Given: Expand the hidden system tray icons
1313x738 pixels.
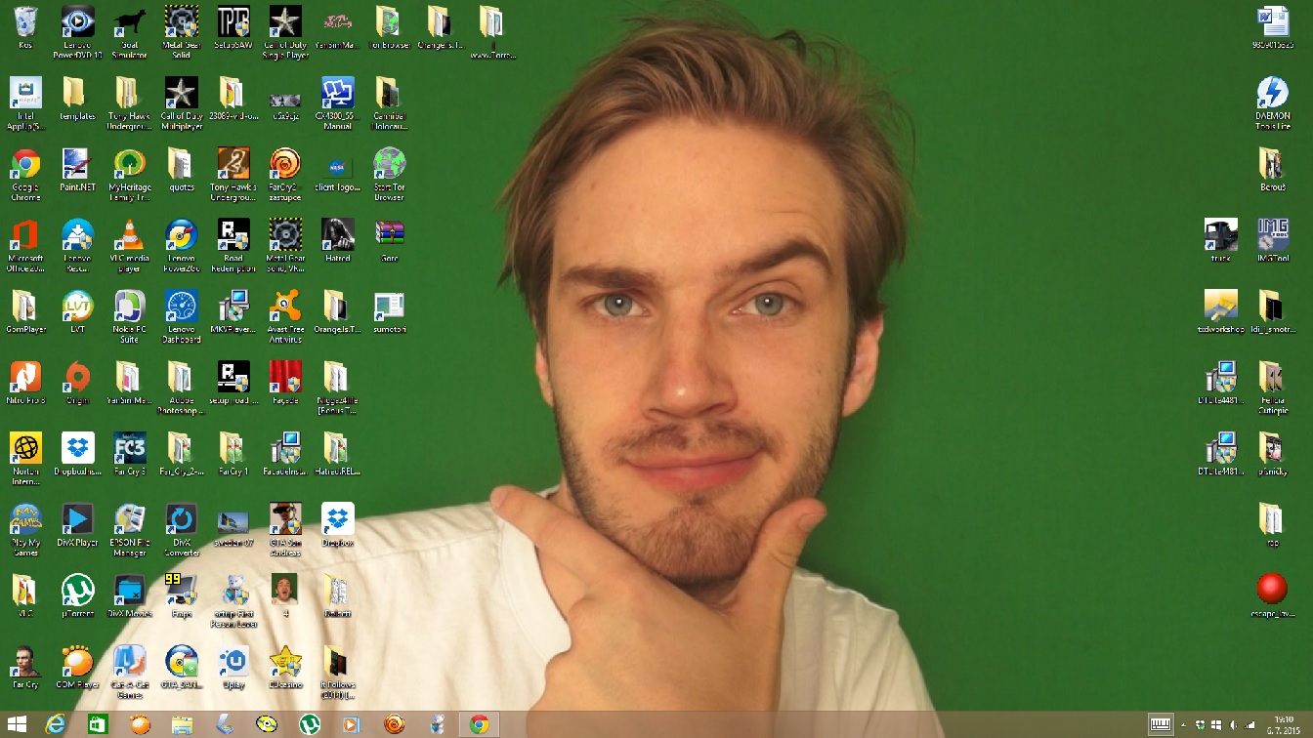Looking at the screenshot, I should [1184, 724].
